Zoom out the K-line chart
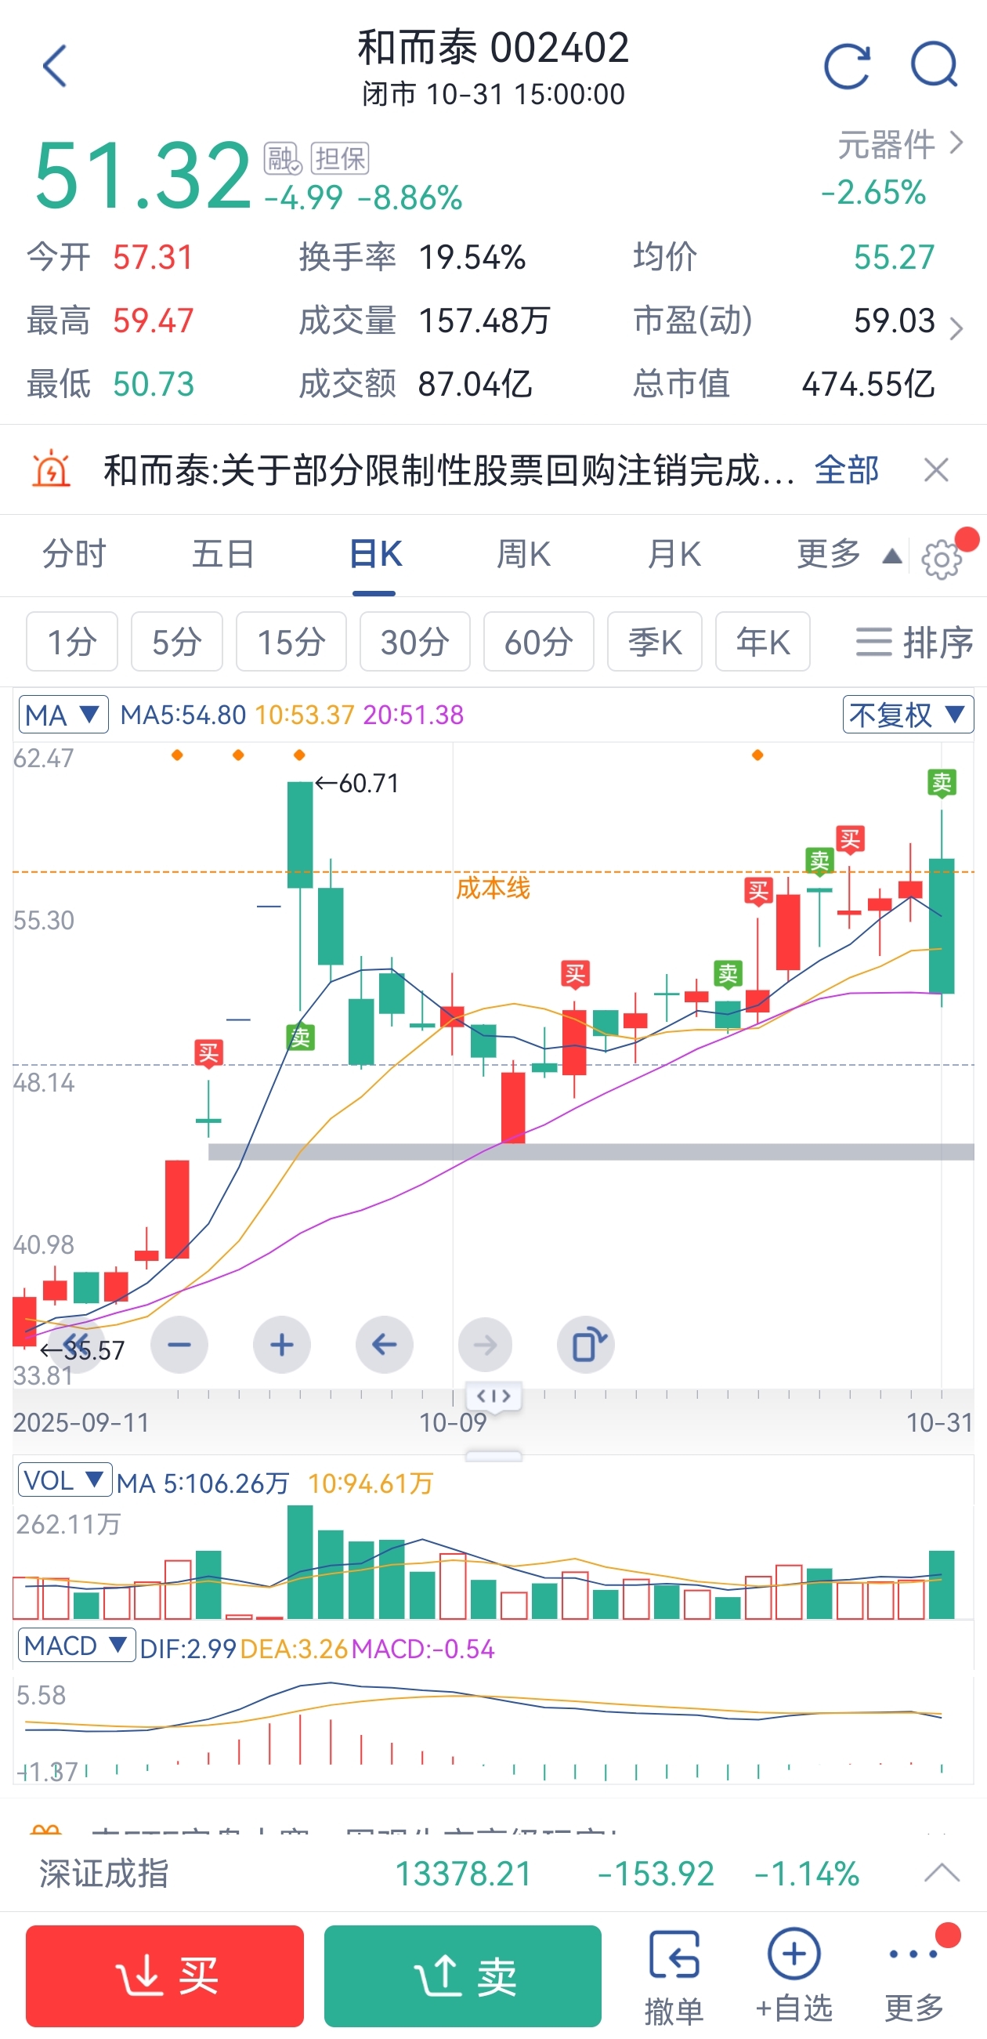The width and height of the screenshot is (987, 2039). [179, 1345]
